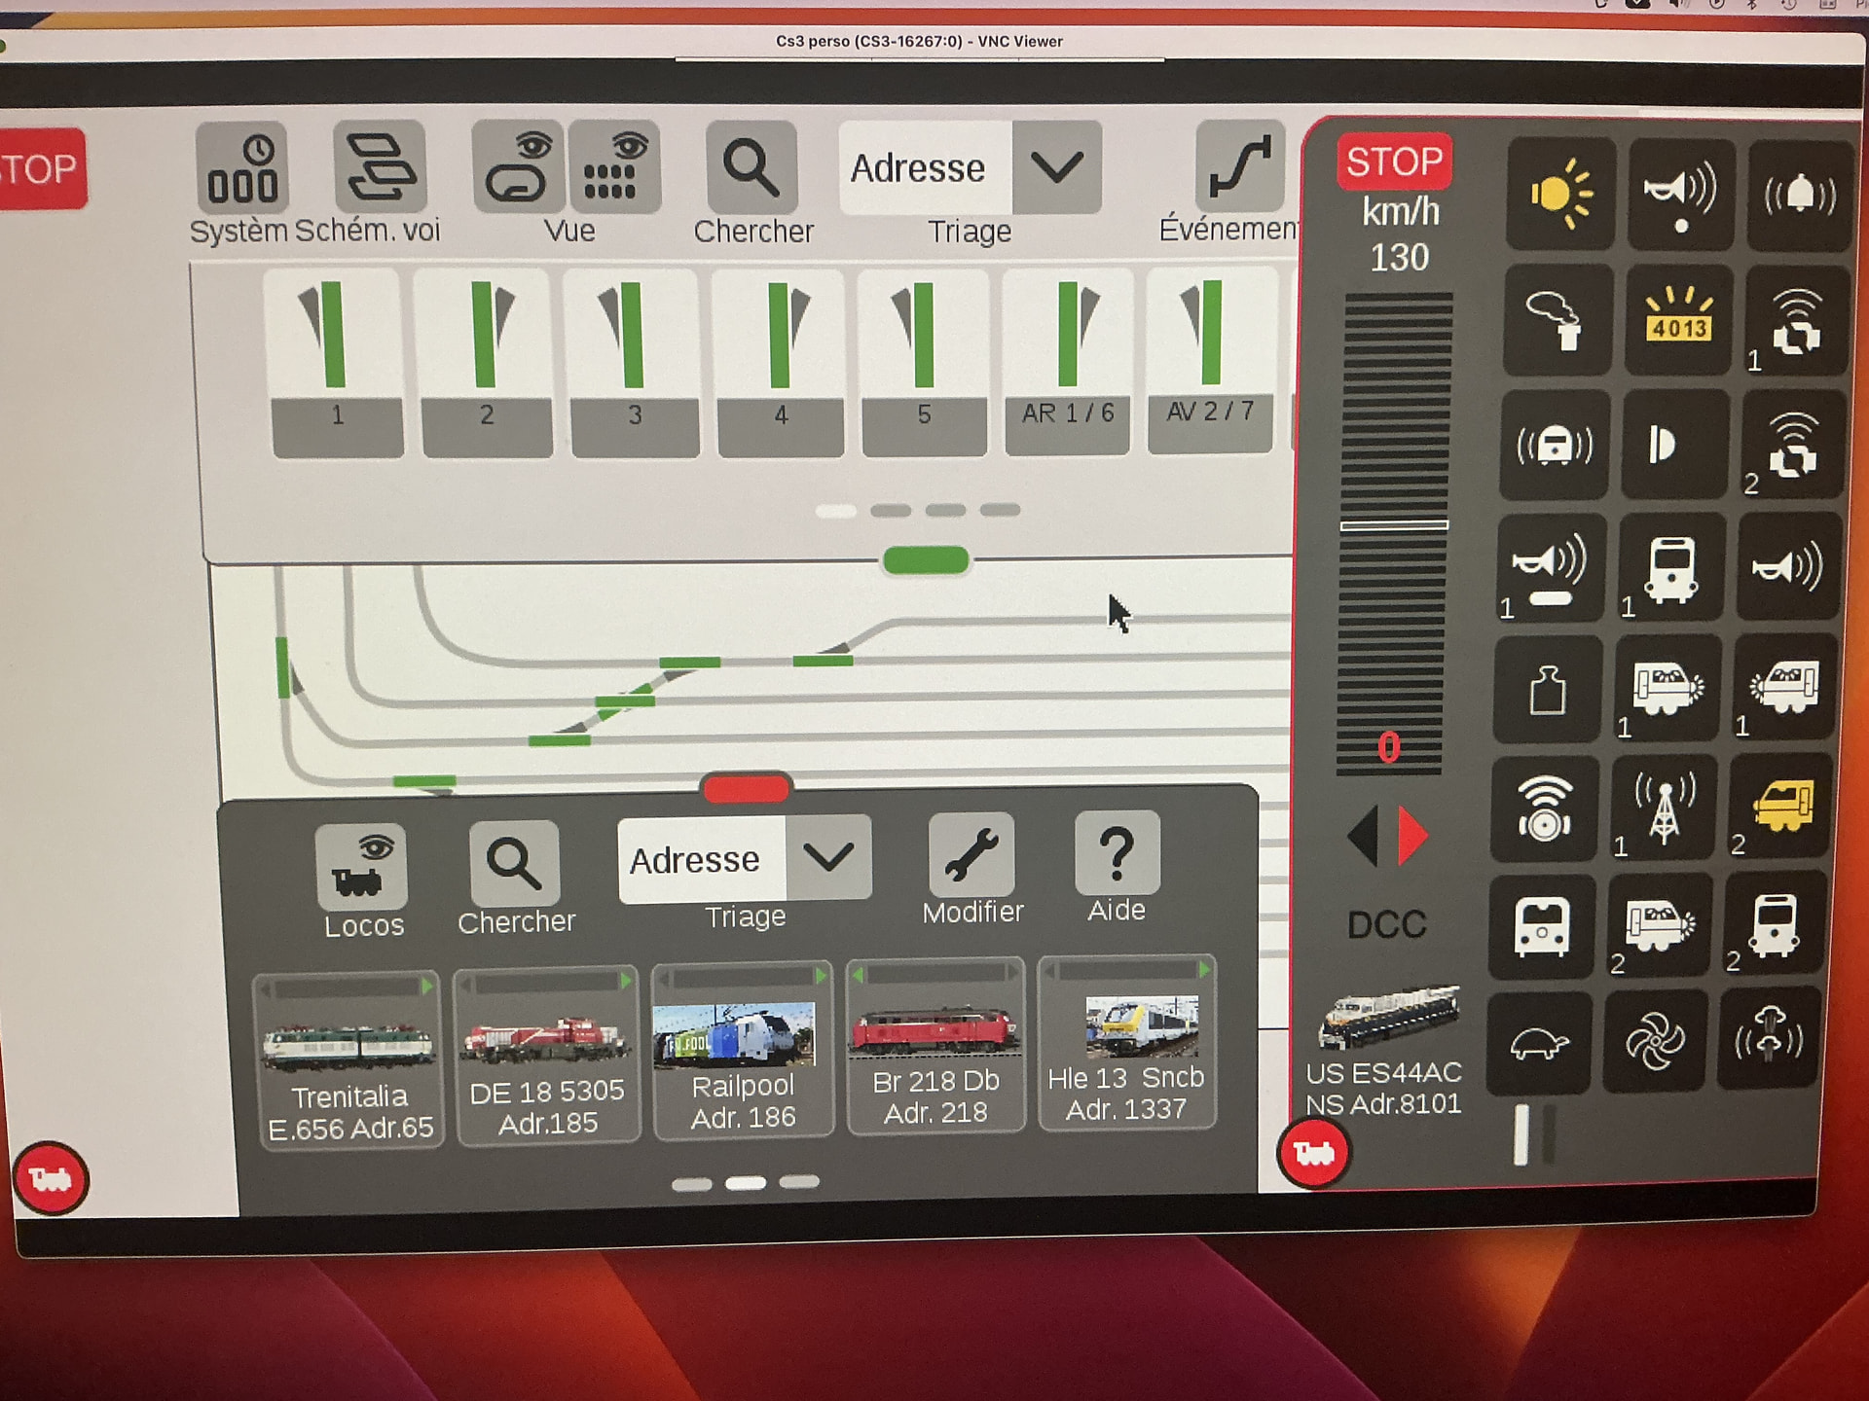1869x1401 pixels.
Task: Expand the top Adresse Triage dropdown
Action: point(1057,167)
